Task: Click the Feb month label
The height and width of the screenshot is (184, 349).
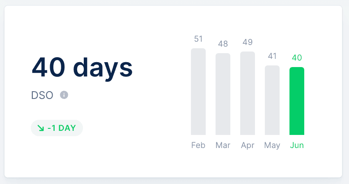Action: (198, 145)
